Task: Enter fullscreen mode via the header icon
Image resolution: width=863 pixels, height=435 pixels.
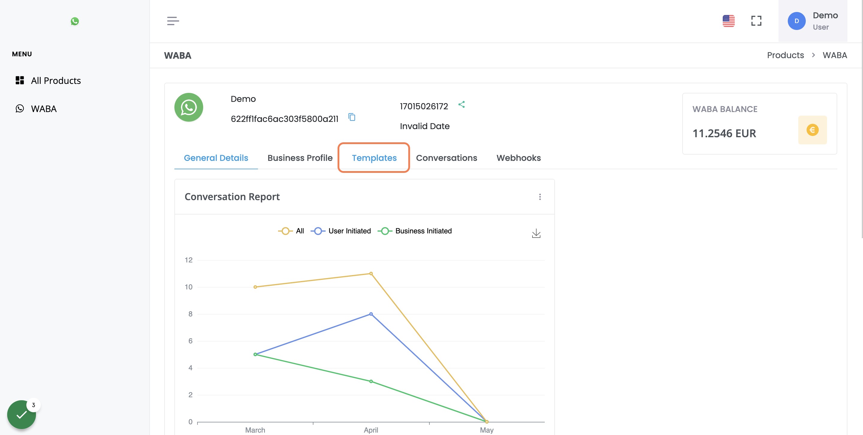Action: tap(756, 21)
